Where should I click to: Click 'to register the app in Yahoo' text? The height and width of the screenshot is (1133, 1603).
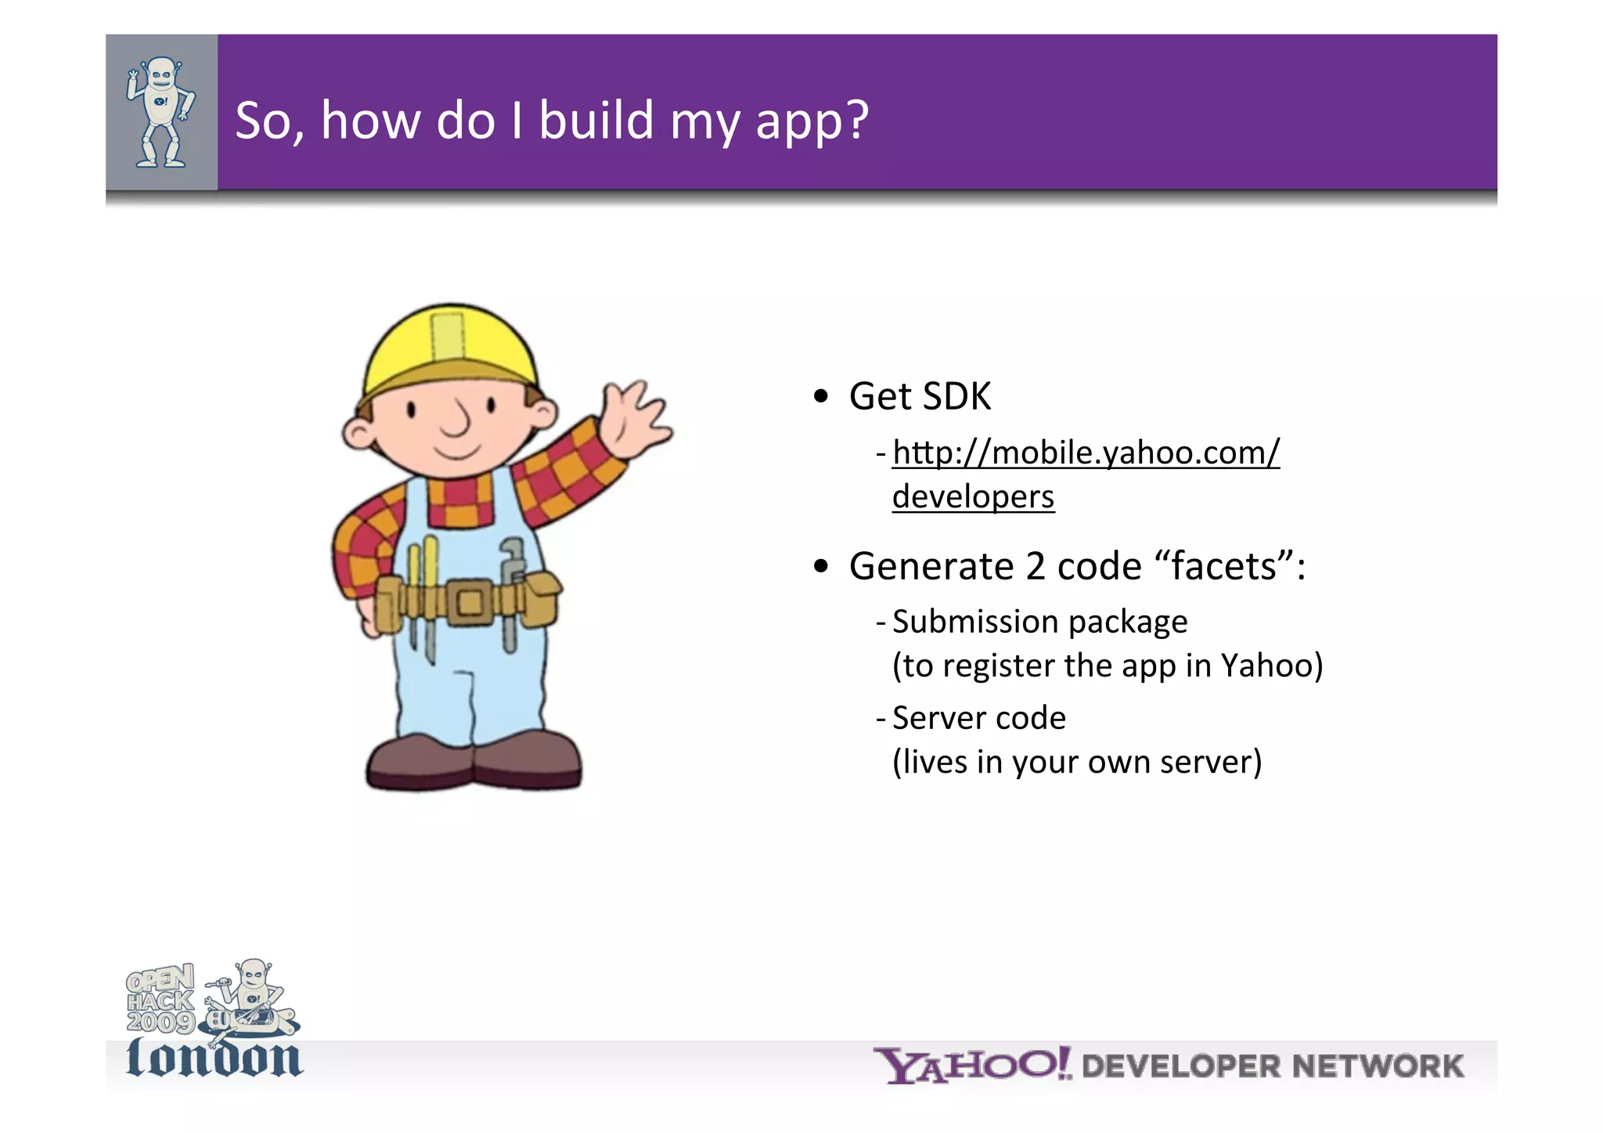[x=1107, y=666]
